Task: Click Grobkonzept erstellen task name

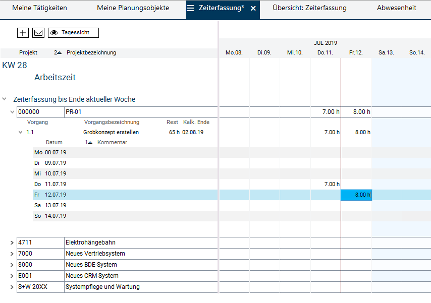Action: [x=111, y=132]
